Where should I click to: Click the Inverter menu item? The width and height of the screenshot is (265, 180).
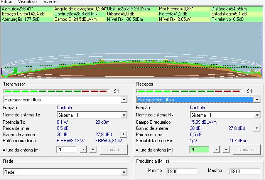[x=50, y=2]
